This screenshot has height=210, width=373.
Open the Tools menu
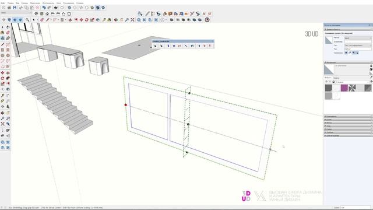tap(48, 3)
